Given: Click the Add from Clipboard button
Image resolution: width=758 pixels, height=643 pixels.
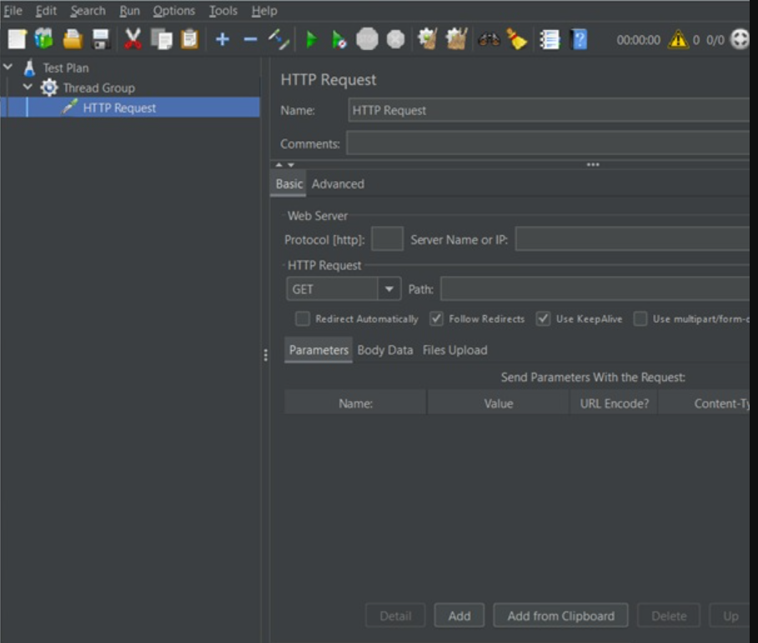Looking at the screenshot, I should [x=560, y=616].
